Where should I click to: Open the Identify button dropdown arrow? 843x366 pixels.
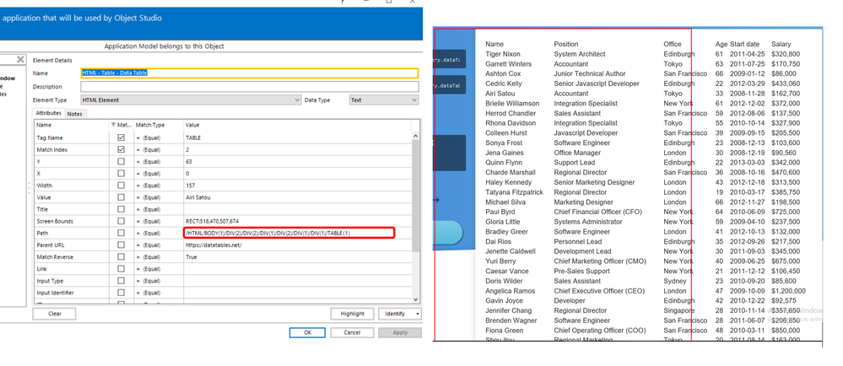pyautogui.click(x=418, y=314)
